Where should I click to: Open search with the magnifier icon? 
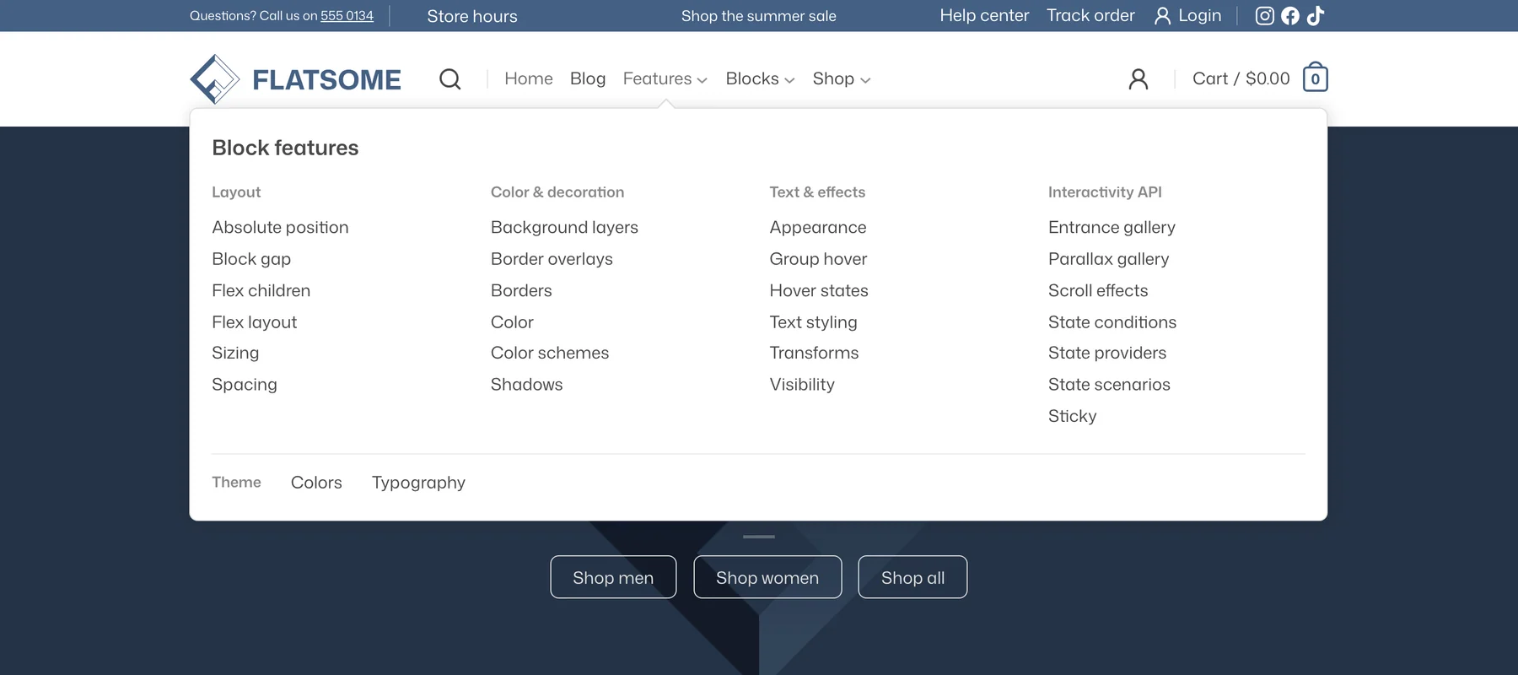[450, 79]
